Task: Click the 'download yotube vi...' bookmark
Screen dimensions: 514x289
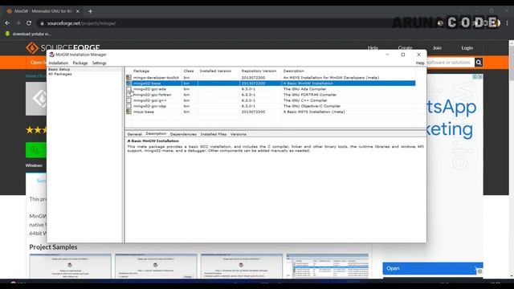Action: 28,34
